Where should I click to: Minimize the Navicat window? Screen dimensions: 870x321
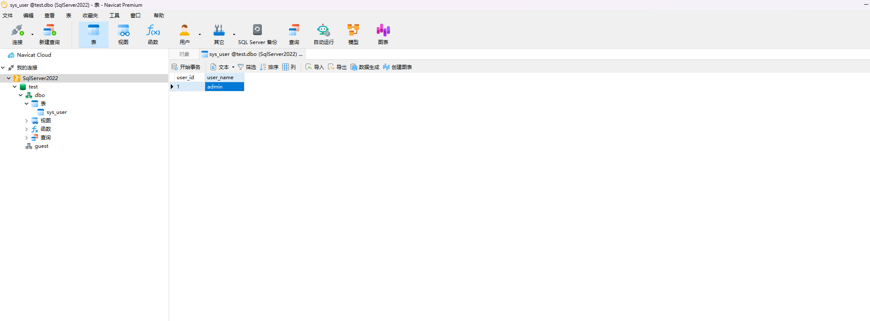click(x=866, y=5)
